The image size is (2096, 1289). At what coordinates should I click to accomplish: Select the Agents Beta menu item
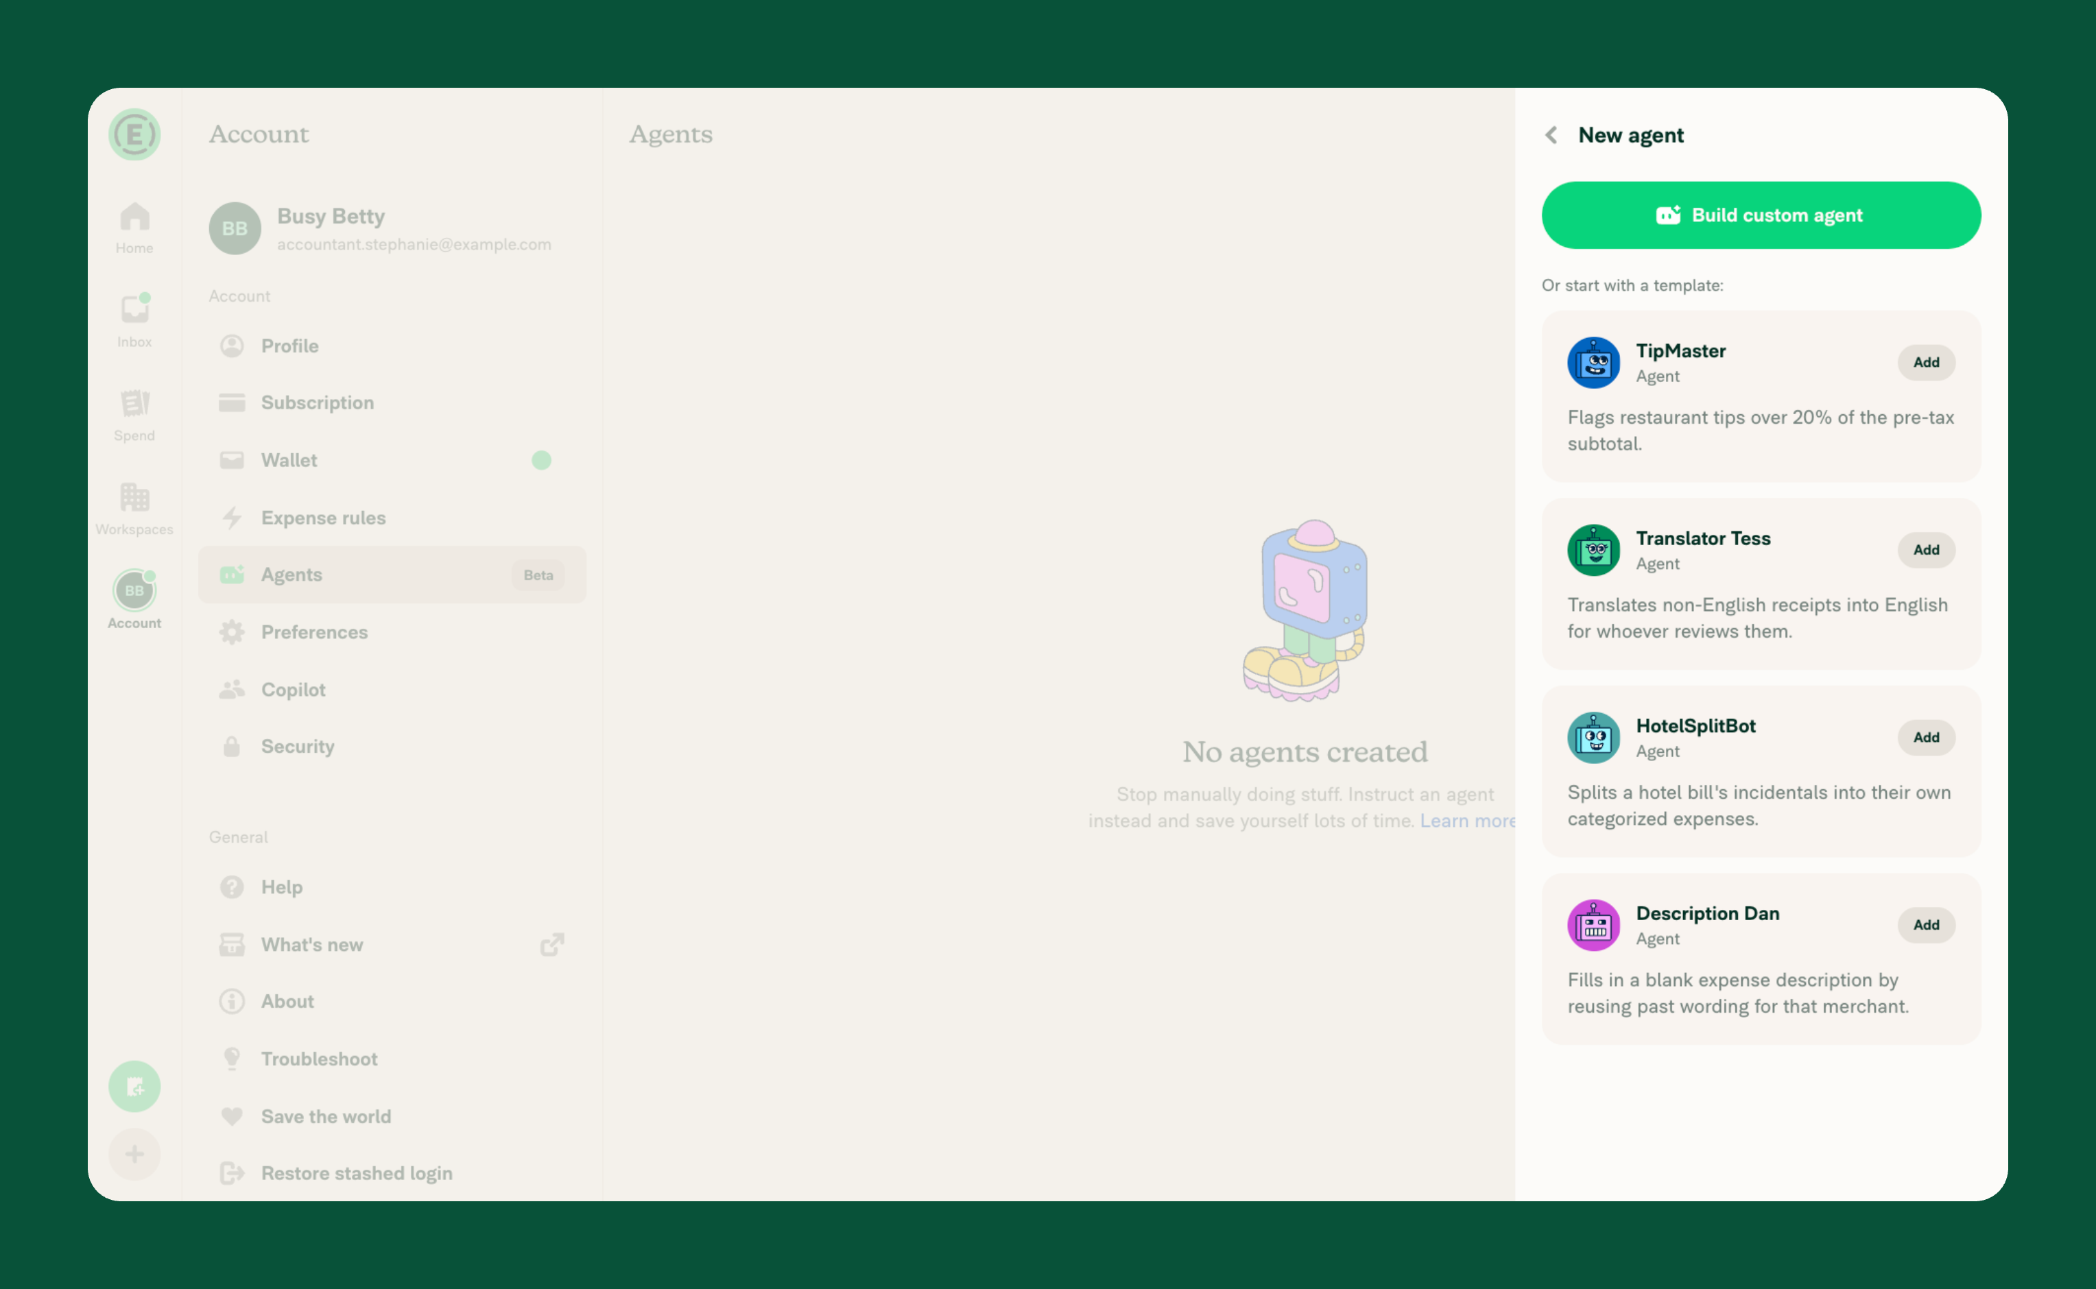[x=392, y=575]
